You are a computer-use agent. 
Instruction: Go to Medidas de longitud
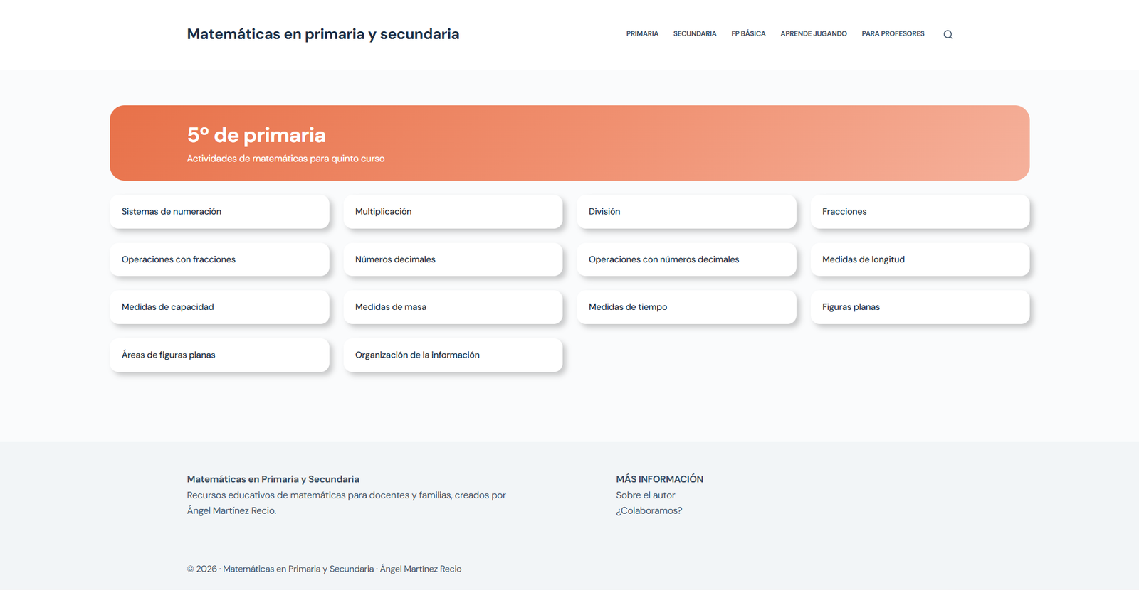(x=920, y=259)
